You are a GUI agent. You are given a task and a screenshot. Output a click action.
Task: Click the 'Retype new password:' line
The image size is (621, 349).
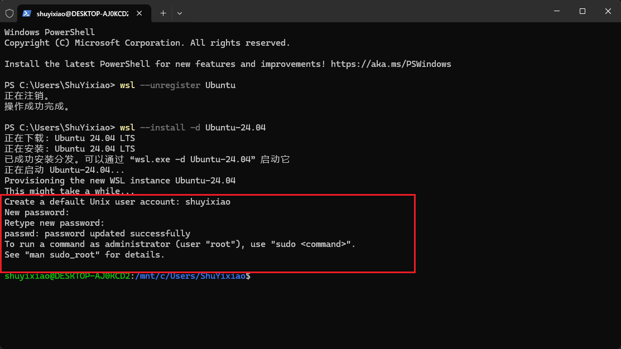(55, 223)
